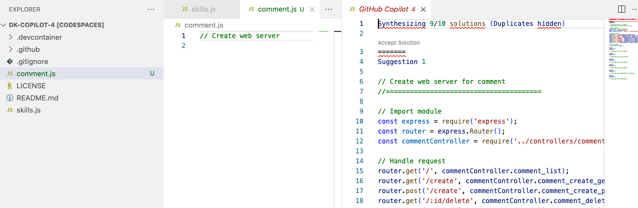Switch to the skills.js tab

click(198, 9)
